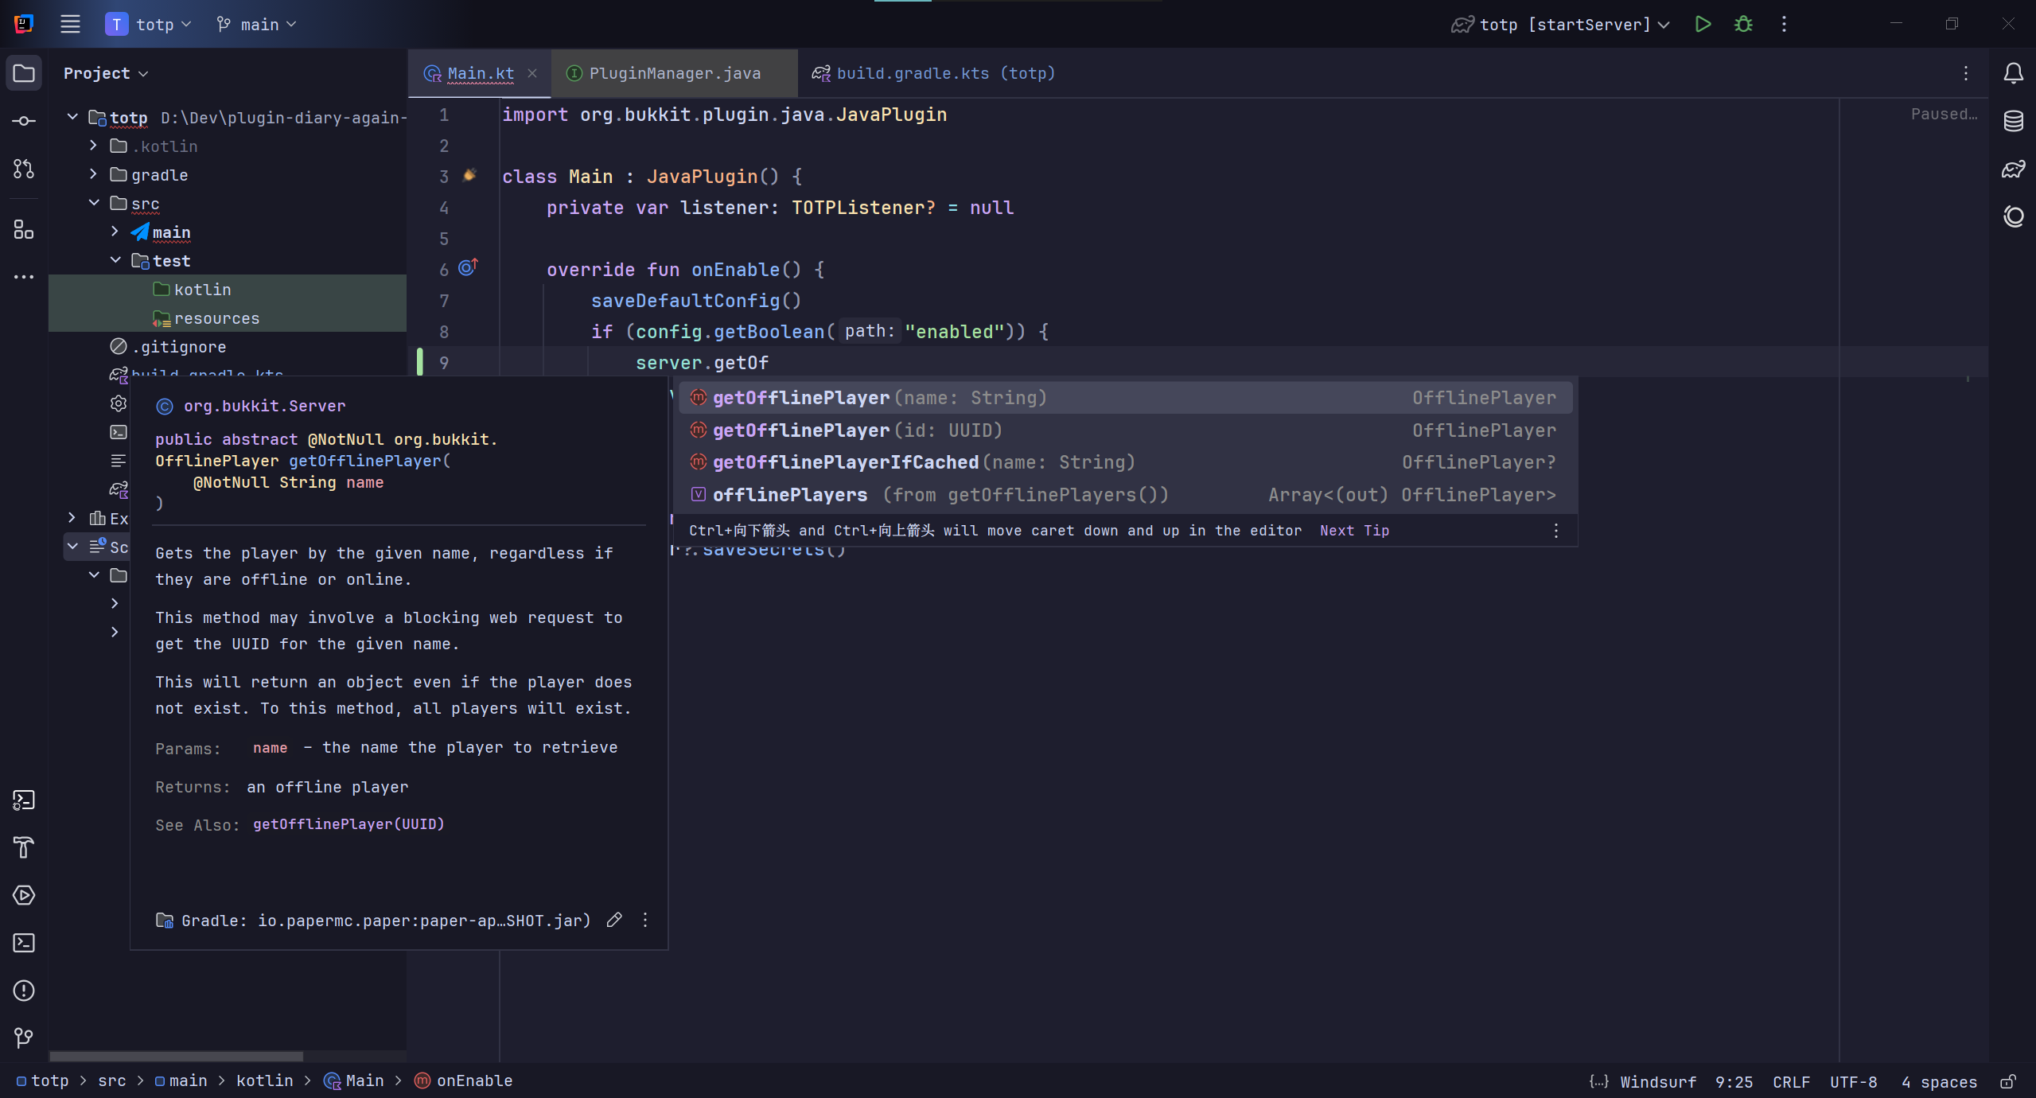Open the Notifications bell panel

coord(2013,73)
